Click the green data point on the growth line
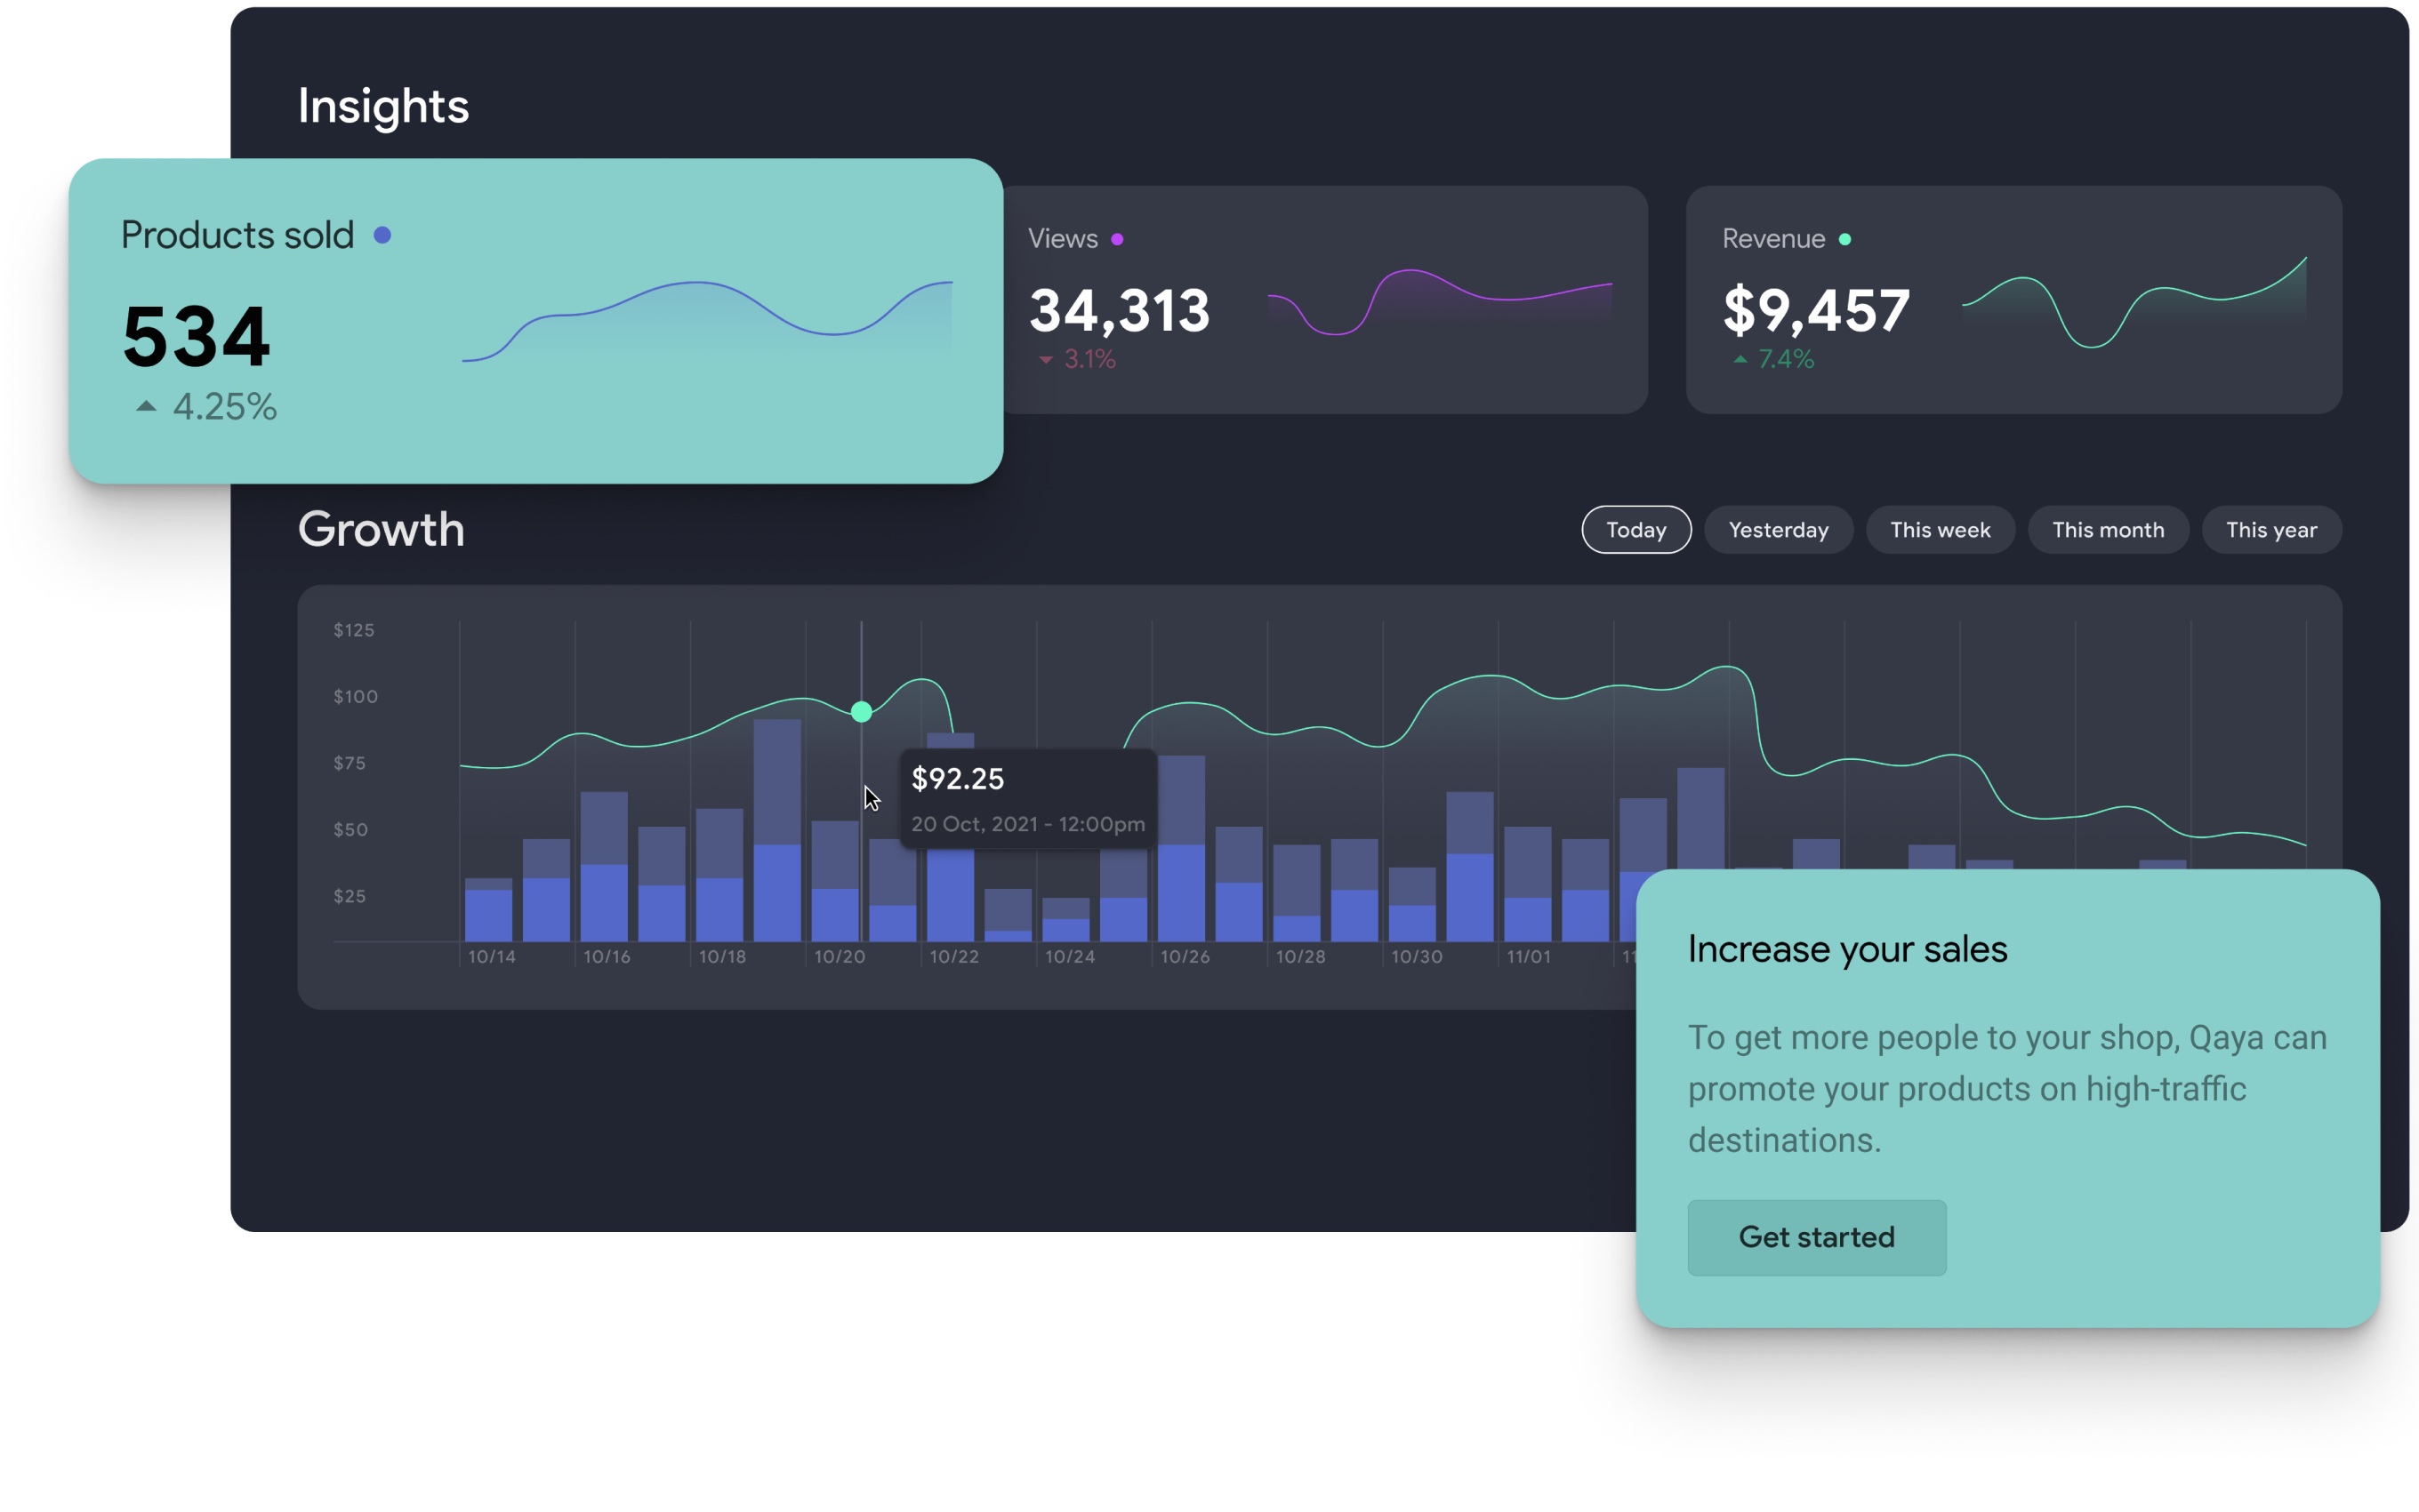 (x=862, y=712)
